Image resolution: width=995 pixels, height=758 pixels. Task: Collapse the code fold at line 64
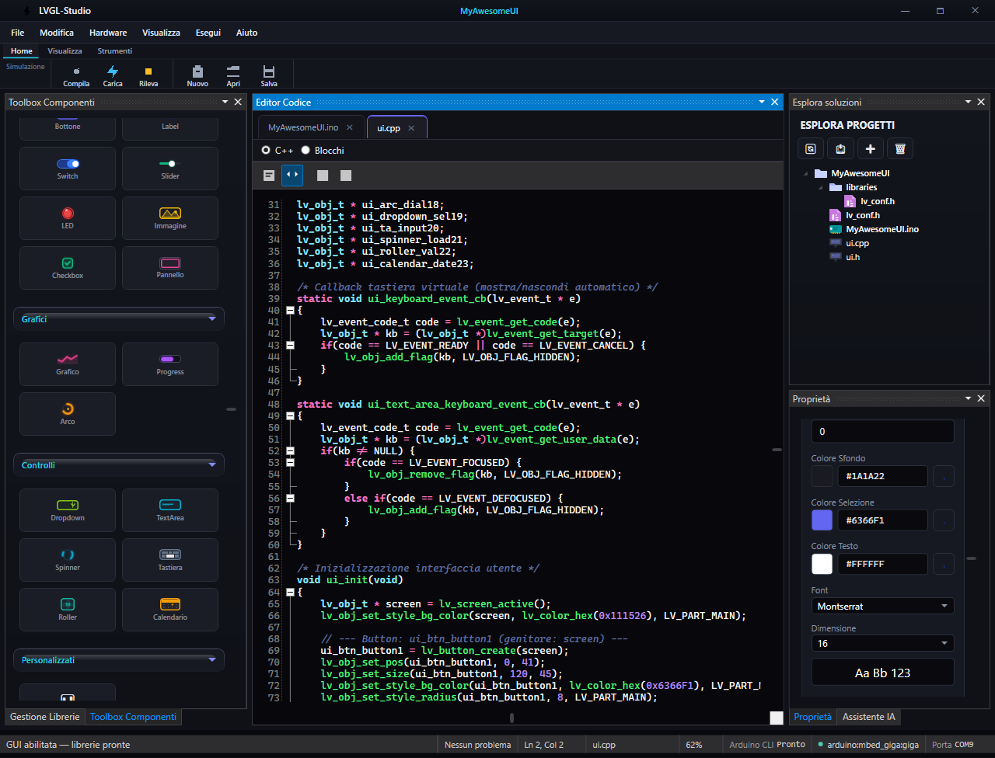pyautogui.click(x=291, y=592)
